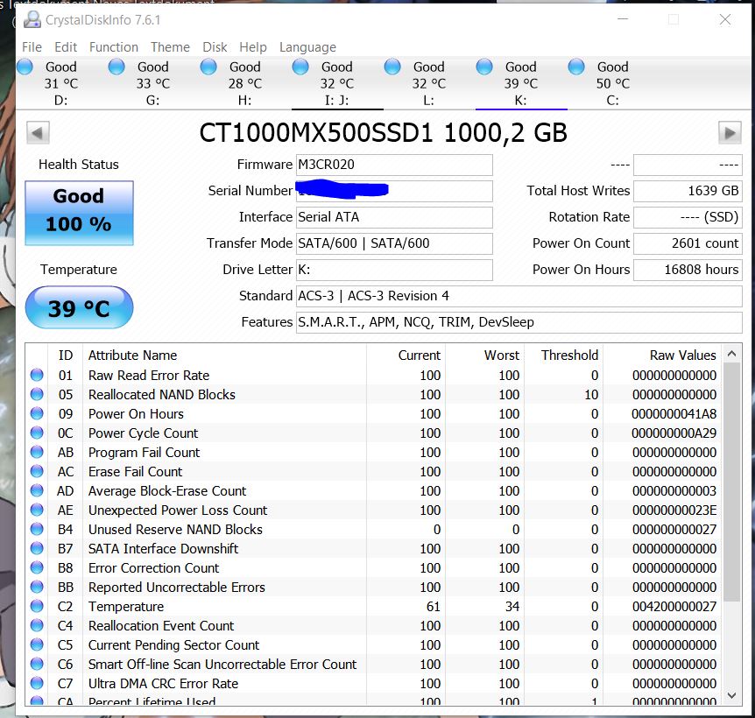The height and width of the screenshot is (718, 755).
Task: Click the Rotation Rate (SSD) field
Action: (688, 217)
